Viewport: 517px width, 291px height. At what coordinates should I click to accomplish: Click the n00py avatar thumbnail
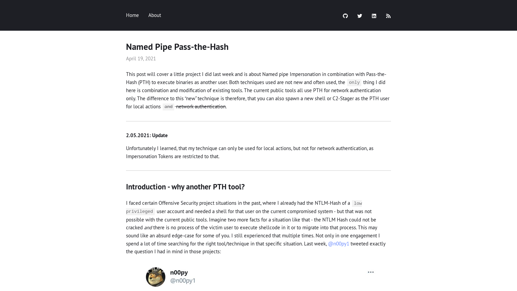156,277
